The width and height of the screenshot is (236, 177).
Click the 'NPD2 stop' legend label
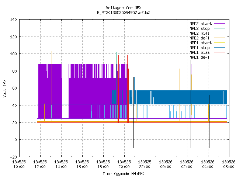tap(199, 28)
